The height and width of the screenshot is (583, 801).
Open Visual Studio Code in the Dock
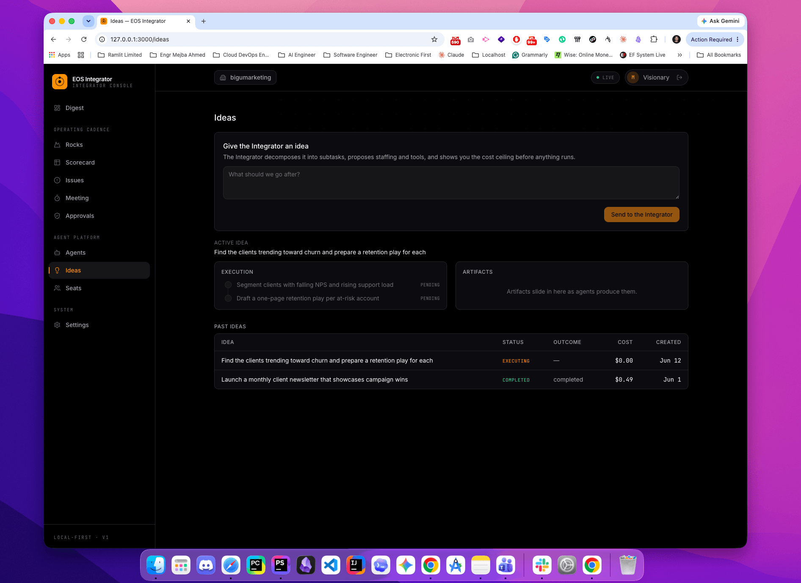[331, 565]
